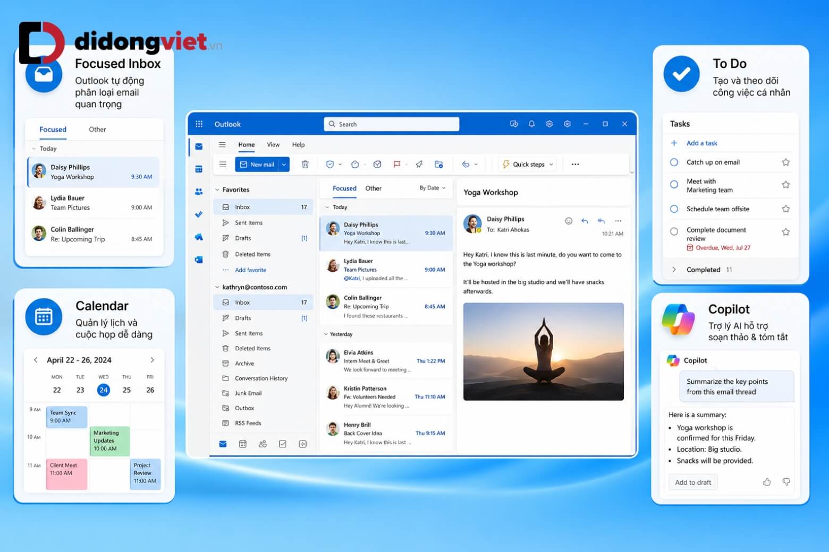Image resolution: width=829 pixels, height=552 pixels.
Task: Click tasks checkbox icon at folder pane bottom
Action: coord(283,444)
